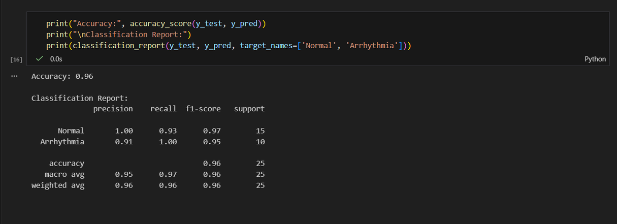Click target_names argument in the code
The image size is (617, 224).
pyautogui.click(x=266, y=46)
